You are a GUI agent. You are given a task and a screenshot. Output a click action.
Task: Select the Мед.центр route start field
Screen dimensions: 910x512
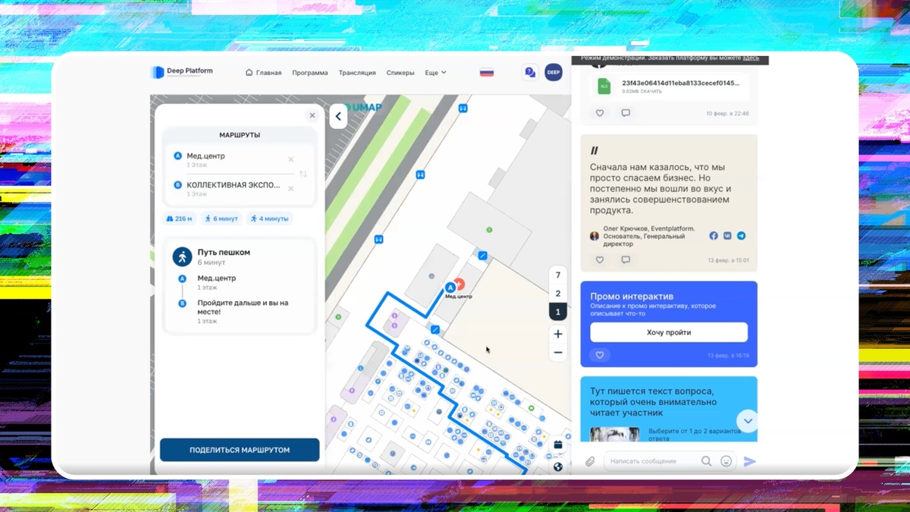click(231, 159)
